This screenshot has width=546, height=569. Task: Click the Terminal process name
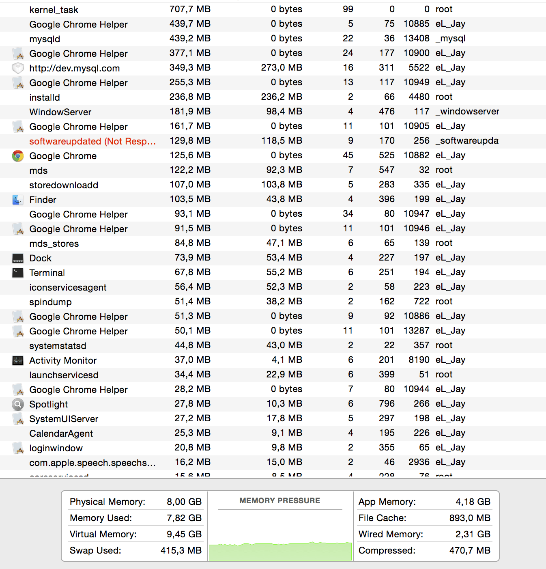tap(47, 273)
